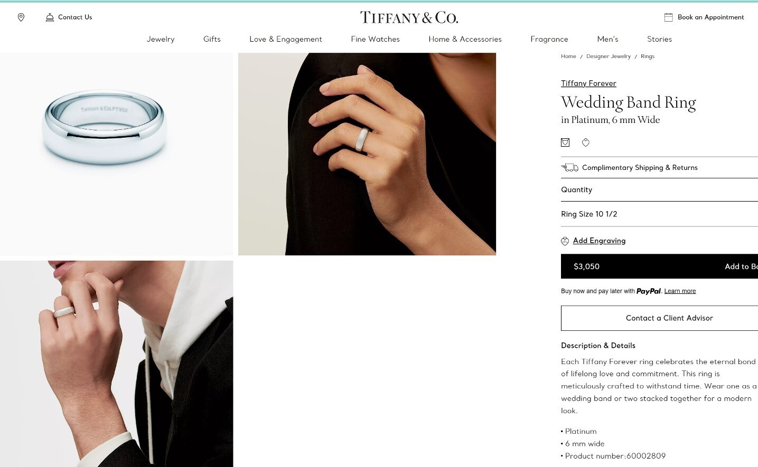The image size is (758, 467).
Task: Open the Tiffany Forever collection link
Action: 588,83
